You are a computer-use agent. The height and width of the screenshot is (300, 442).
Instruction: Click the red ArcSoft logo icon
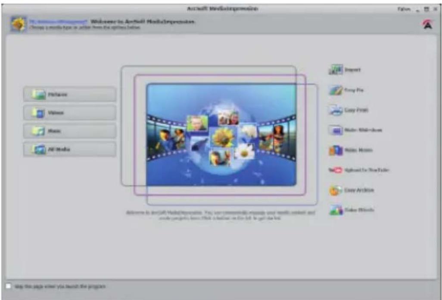pyautogui.click(x=428, y=24)
